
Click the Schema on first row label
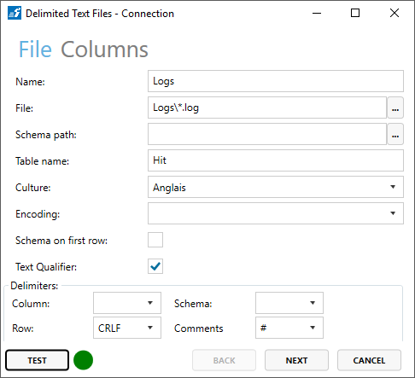click(x=61, y=241)
